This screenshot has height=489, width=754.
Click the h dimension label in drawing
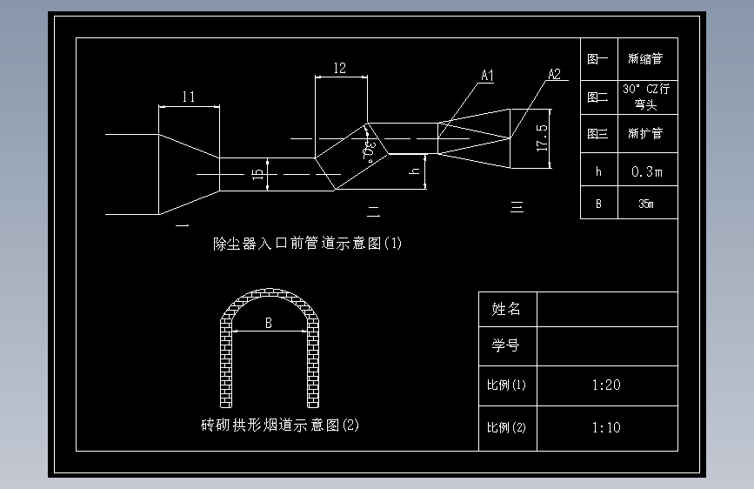[415, 171]
